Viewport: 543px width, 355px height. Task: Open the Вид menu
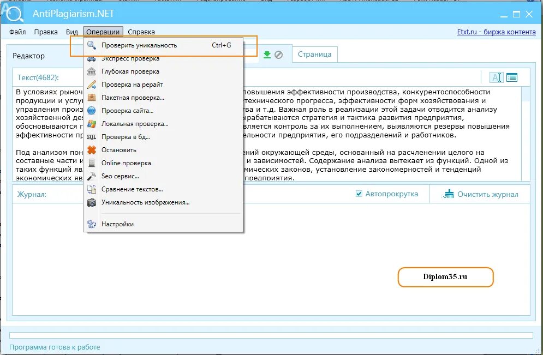tap(72, 32)
